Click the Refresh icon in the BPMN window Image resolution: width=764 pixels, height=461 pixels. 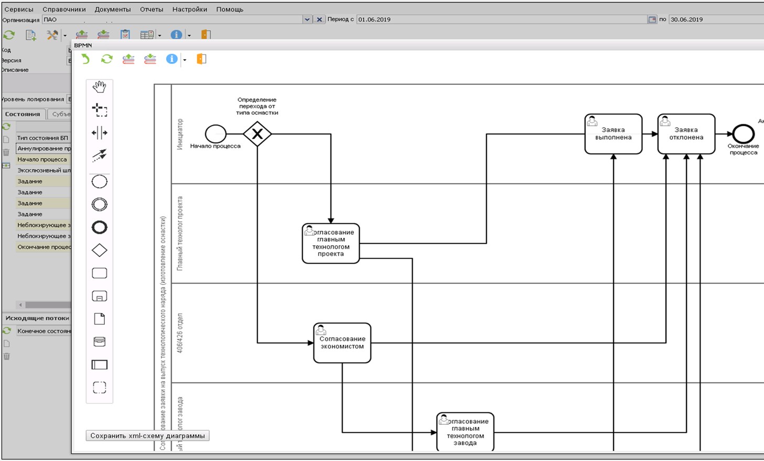(x=106, y=59)
